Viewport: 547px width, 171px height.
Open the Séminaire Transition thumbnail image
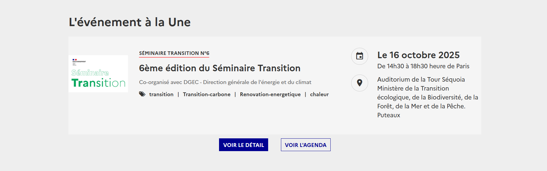(98, 74)
